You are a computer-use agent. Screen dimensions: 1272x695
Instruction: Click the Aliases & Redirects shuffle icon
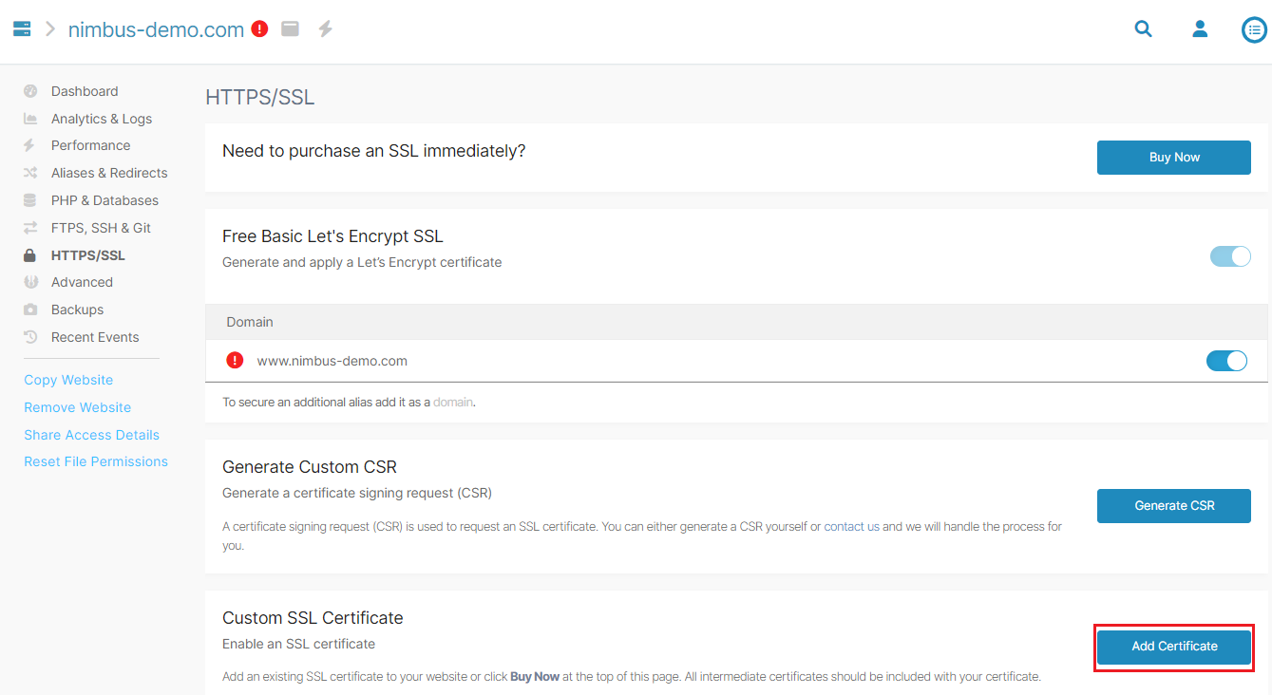(30, 173)
